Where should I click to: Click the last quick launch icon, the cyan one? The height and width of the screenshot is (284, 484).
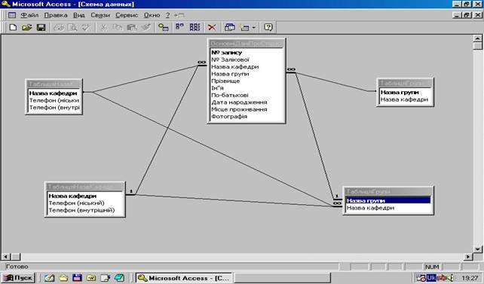[x=119, y=278]
